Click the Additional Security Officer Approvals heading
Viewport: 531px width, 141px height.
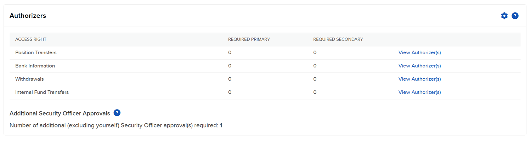pyautogui.click(x=60, y=113)
